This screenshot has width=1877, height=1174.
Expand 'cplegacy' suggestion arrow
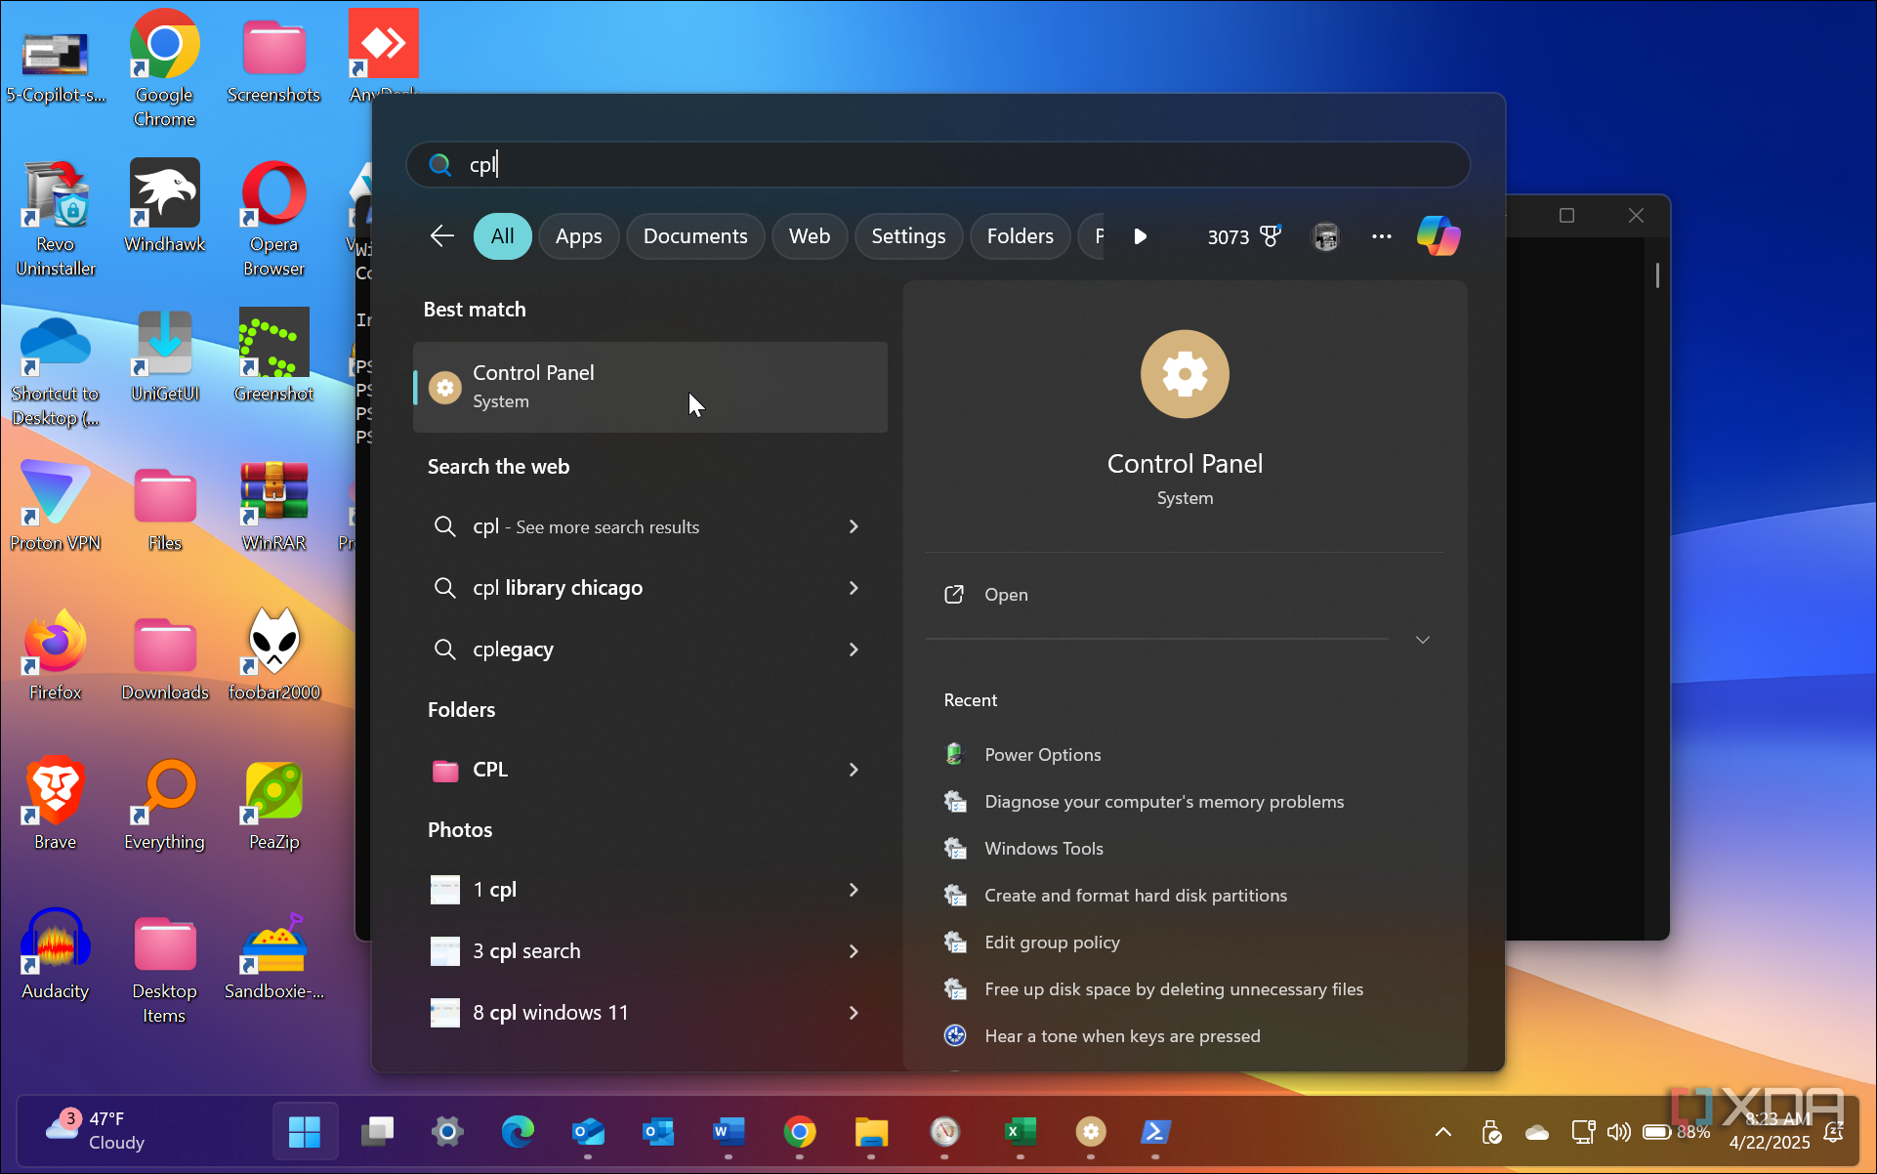(x=854, y=650)
